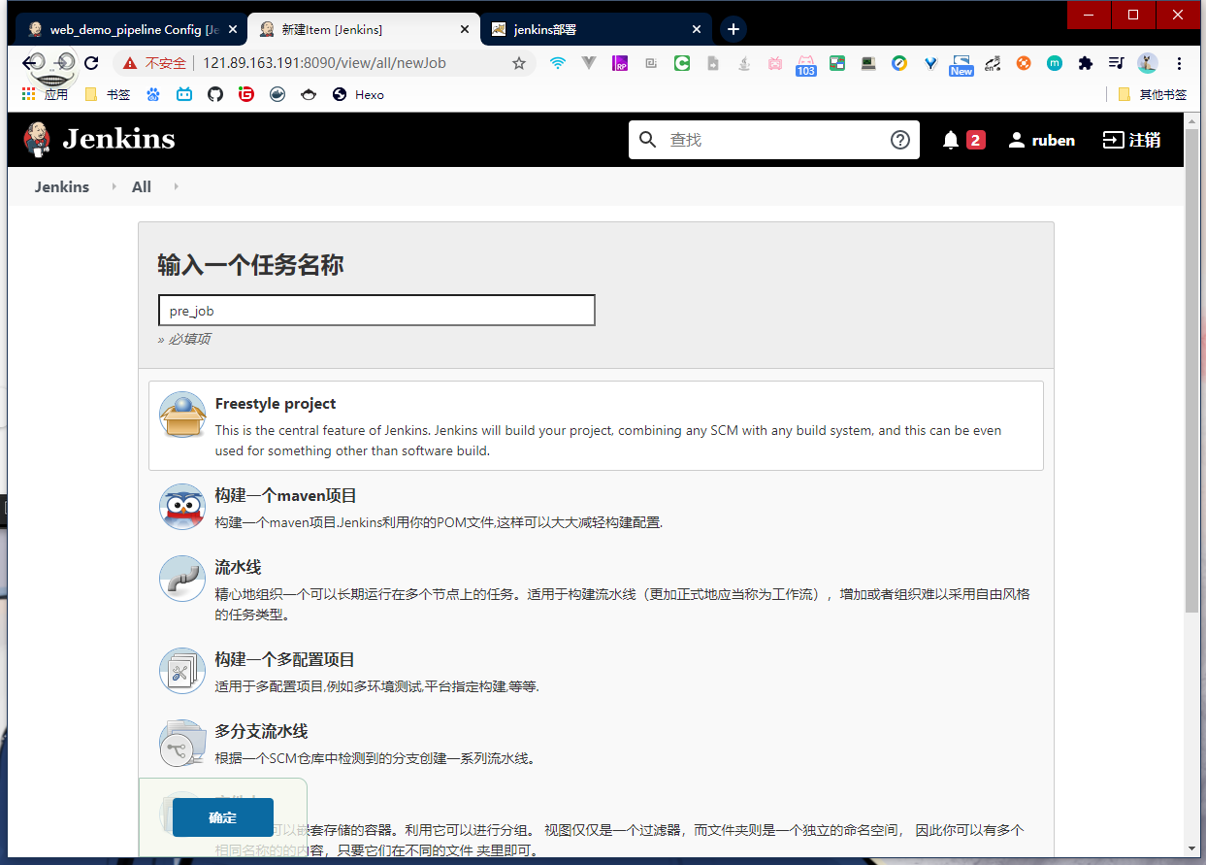Open the Chrome three-dot menu

tap(1179, 63)
